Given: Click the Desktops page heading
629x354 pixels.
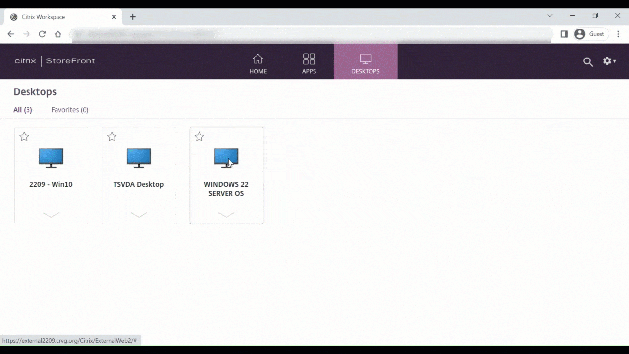Looking at the screenshot, I should [x=35, y=92].
